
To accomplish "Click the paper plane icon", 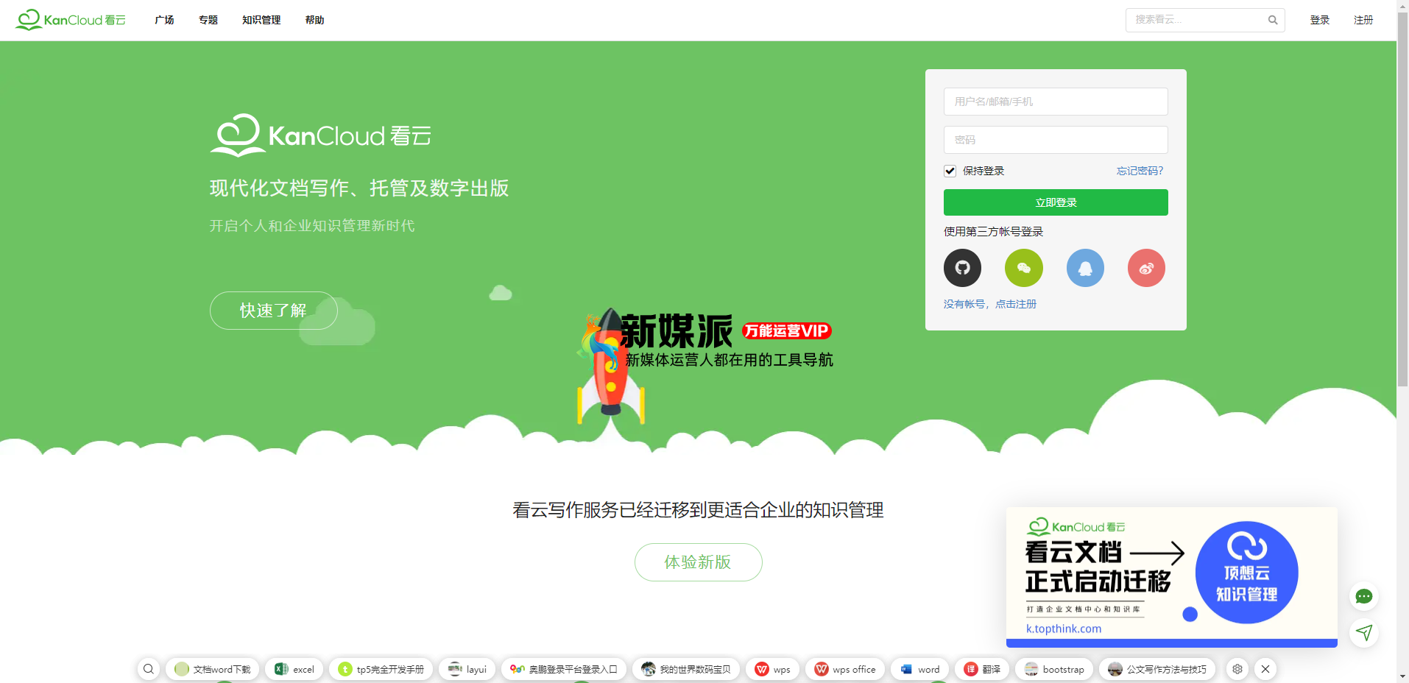I will [1364, 633].
